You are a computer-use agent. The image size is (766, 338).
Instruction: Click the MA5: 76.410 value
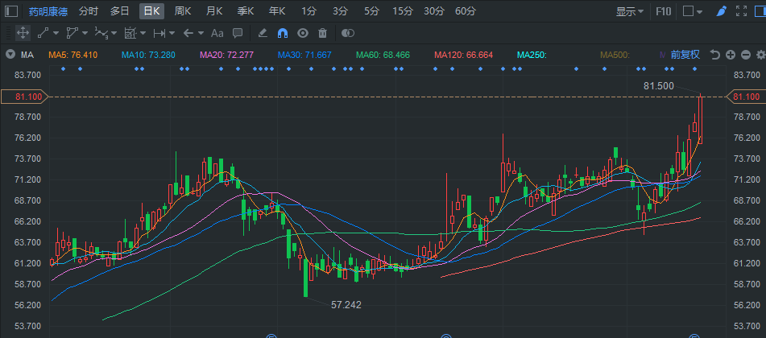click(x=72, y=55)
